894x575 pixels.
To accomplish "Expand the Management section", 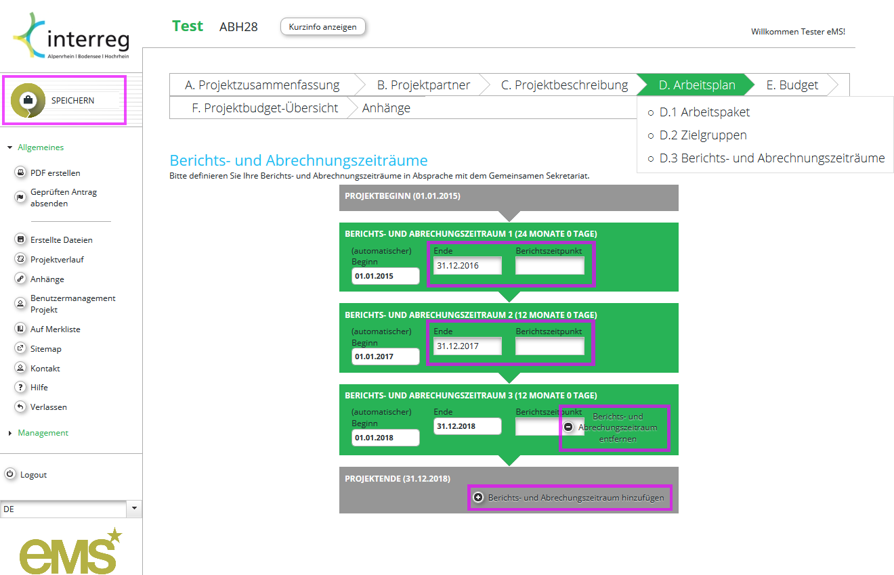I will [10, 433].
